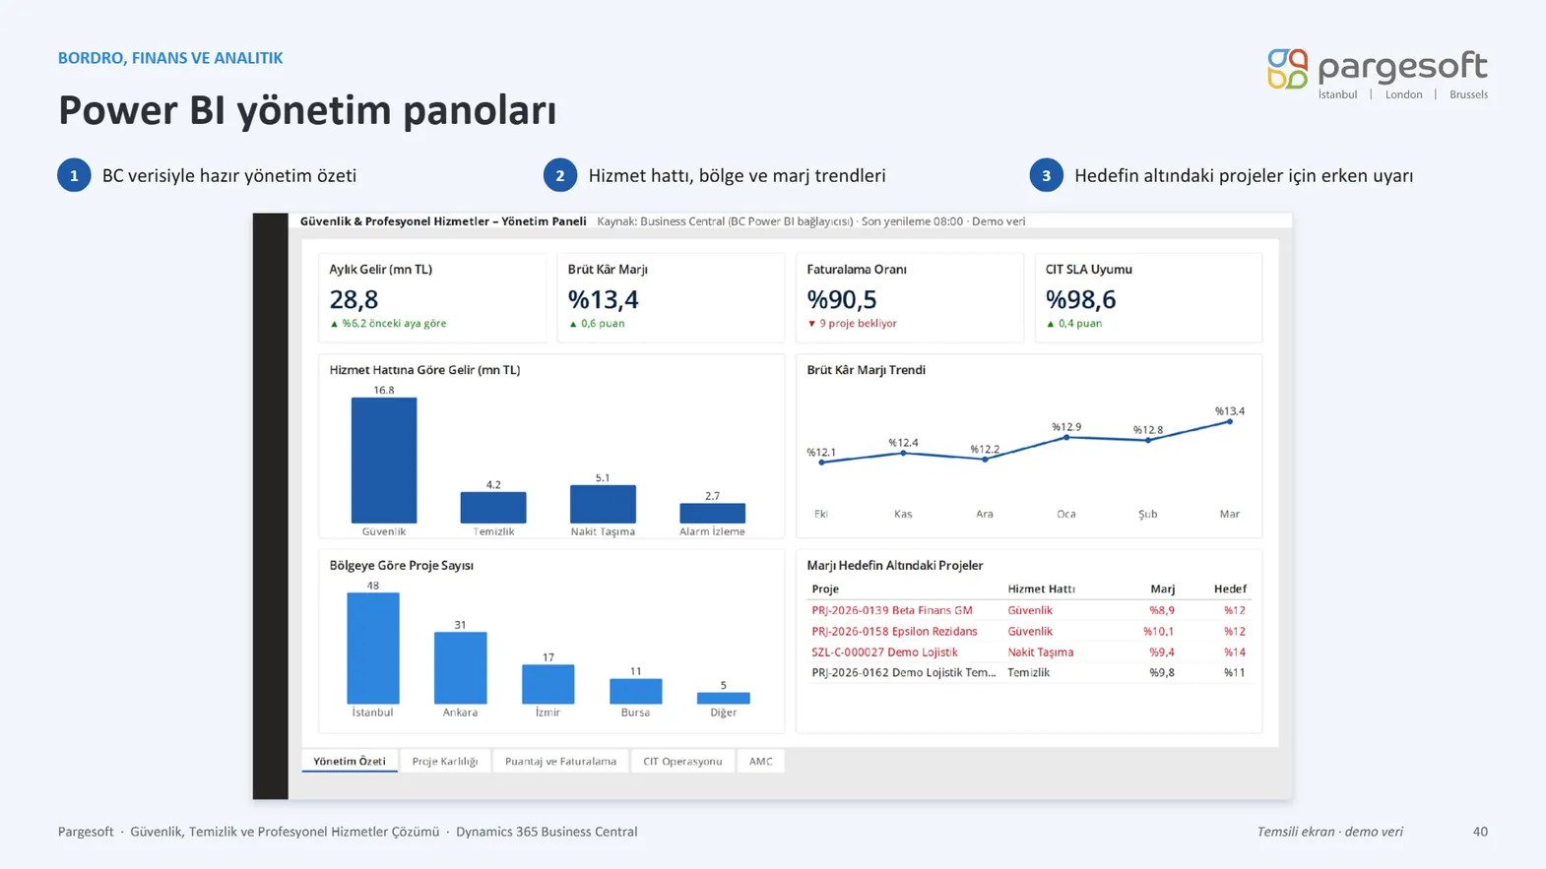Click the İzmir bar showing 17 projects

coord(548,684)
